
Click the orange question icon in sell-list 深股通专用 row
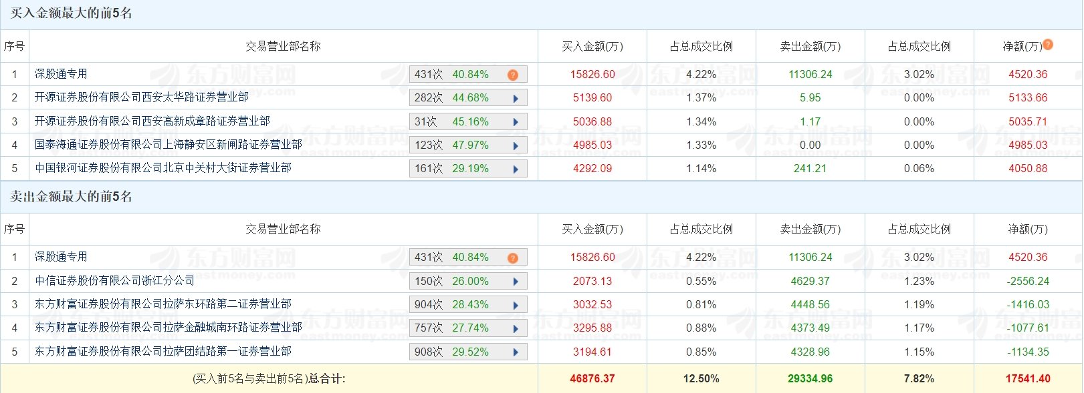click(513, 258)
